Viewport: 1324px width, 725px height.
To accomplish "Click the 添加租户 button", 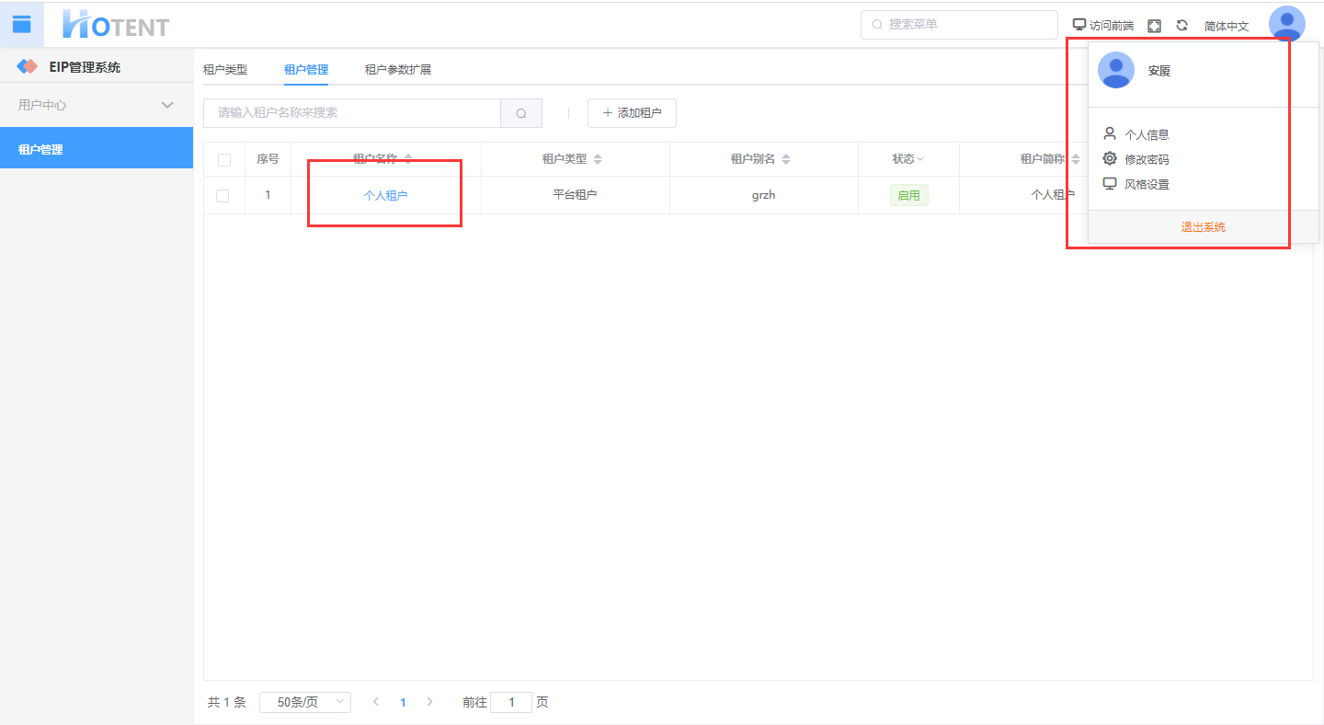I will pos(632,113).
